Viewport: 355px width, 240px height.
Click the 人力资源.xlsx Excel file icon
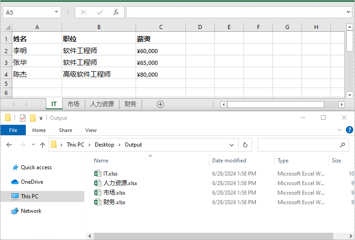[x=97, y=183]
